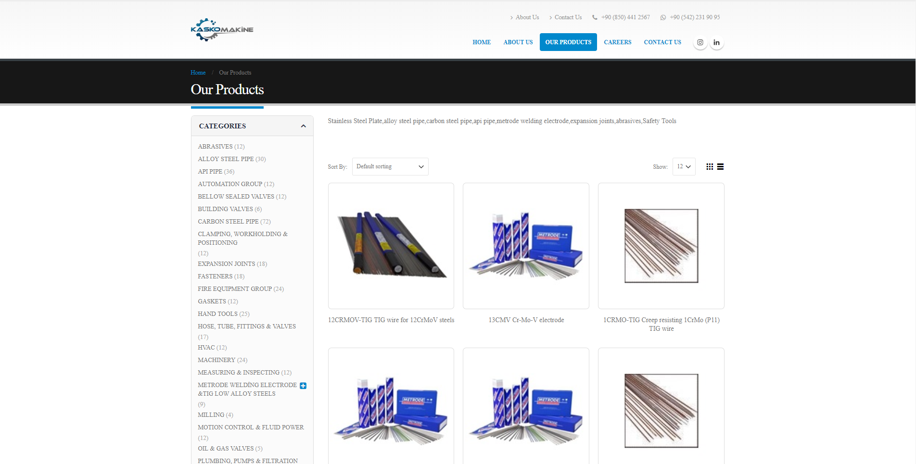The image size is (916, 464).
Task: Open the 1CRMO-TIG wire product image
Action: click(661, 246)
